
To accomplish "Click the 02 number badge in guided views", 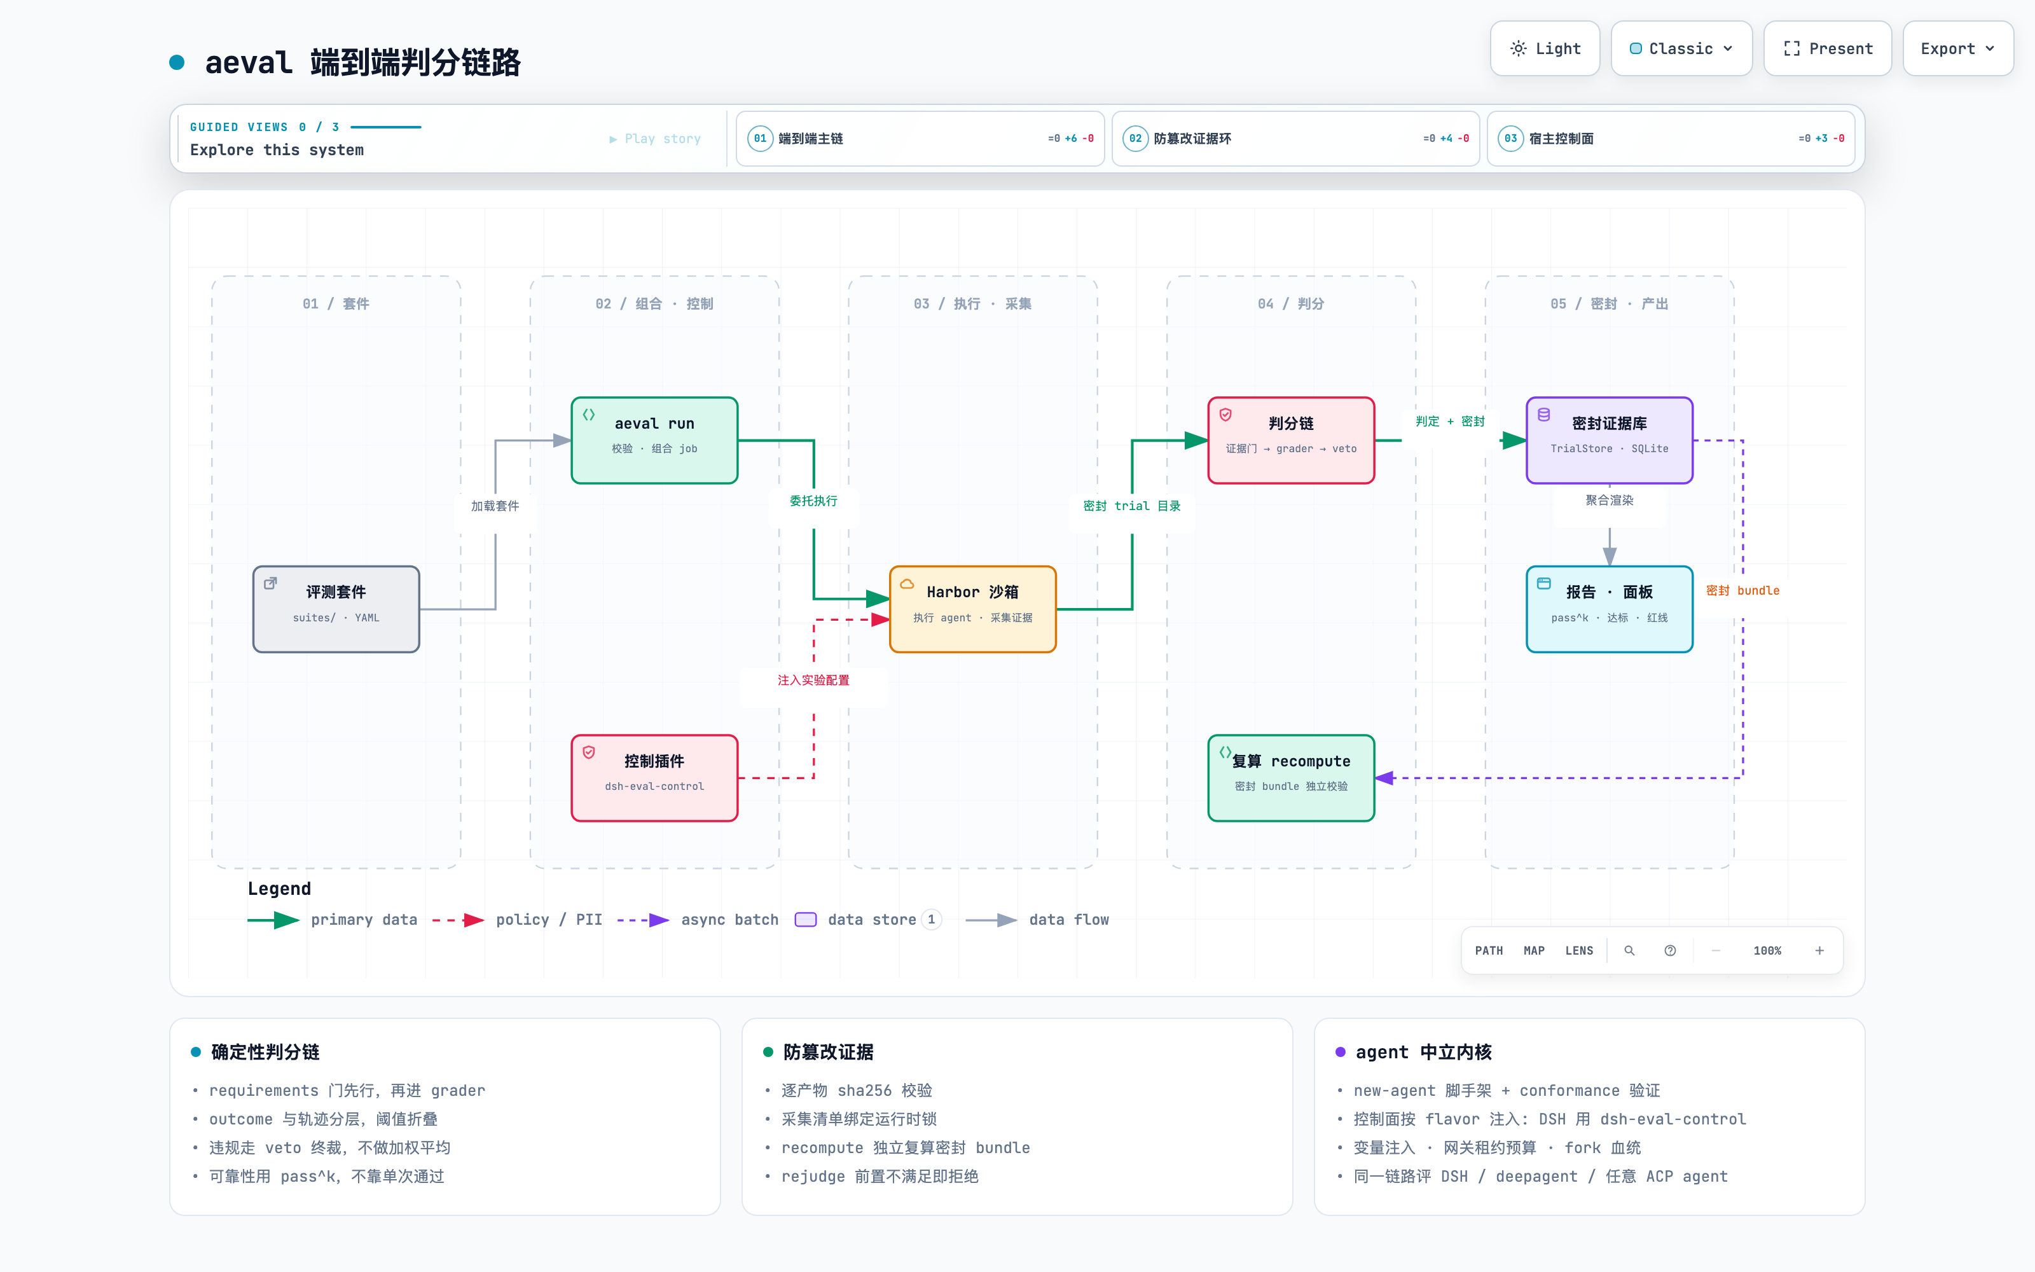I will coord(1135,139).
